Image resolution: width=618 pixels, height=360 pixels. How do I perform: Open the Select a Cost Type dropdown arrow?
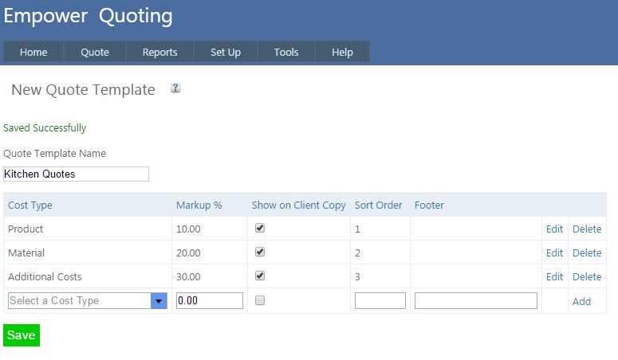point(159,301)
